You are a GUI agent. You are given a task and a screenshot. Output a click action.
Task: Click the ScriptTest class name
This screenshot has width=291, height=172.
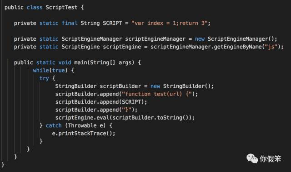coord(61,7)
